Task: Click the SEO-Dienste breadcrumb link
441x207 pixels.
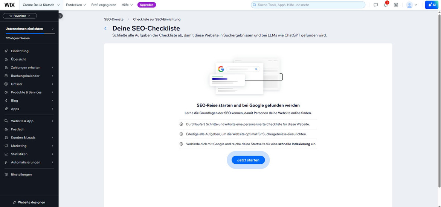Action: (x=114, y=19)
